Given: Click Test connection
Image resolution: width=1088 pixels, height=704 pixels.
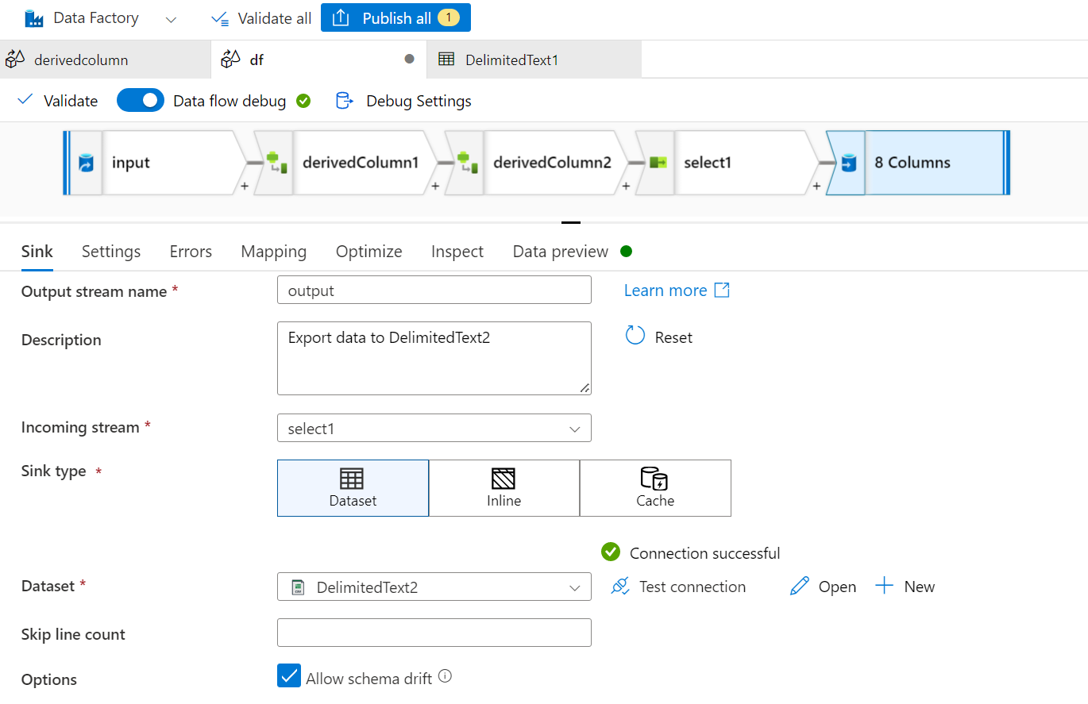Looking at the screenshot, I should pos(679,587).
